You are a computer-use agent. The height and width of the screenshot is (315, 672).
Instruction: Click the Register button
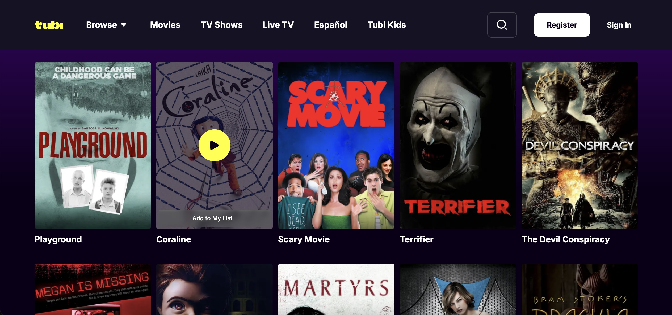point(562,25)
